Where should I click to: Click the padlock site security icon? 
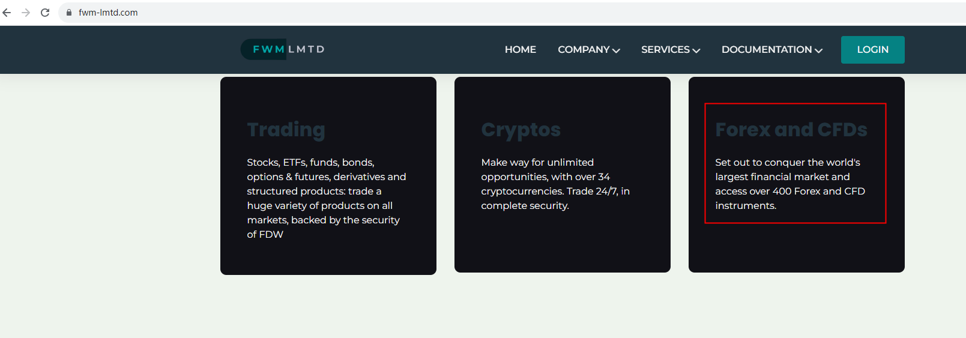click(x=69, y=13)
